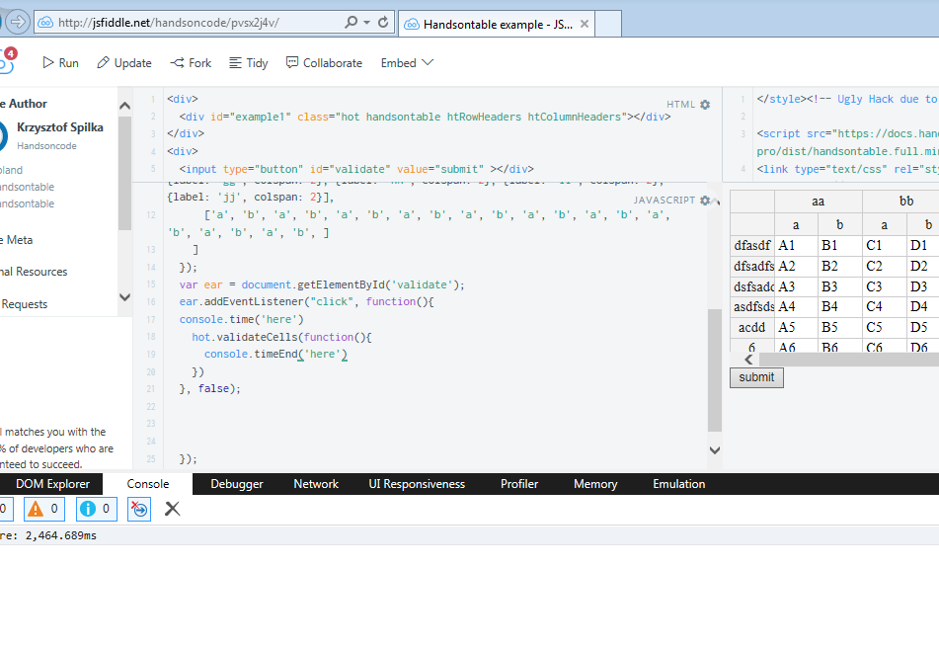Open HTML panel settings gear
Screen dimensions: 939x648
tap(705, 104)
